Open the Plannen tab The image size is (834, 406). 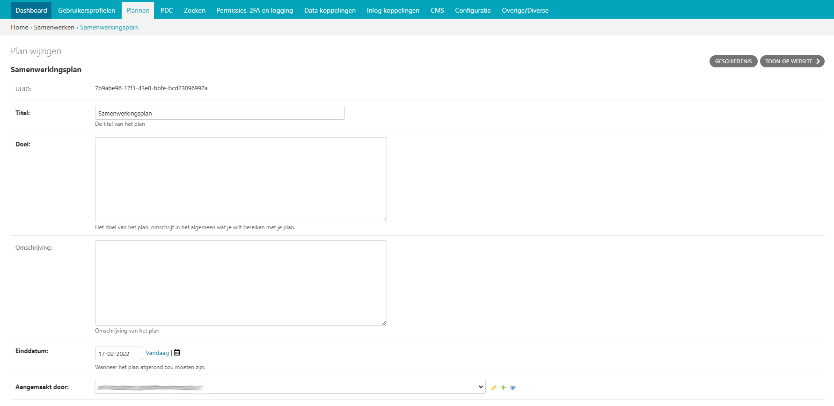[138, 10]
